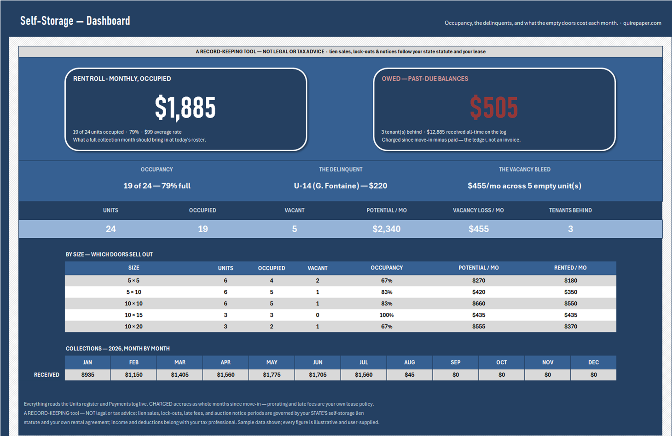Screen dimensions: 672x436
Task: Select the 5 × 10 size row label
Action: pos(133,292)
